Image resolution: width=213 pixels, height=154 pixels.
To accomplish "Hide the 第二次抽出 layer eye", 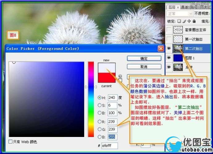I will (169, 48).
